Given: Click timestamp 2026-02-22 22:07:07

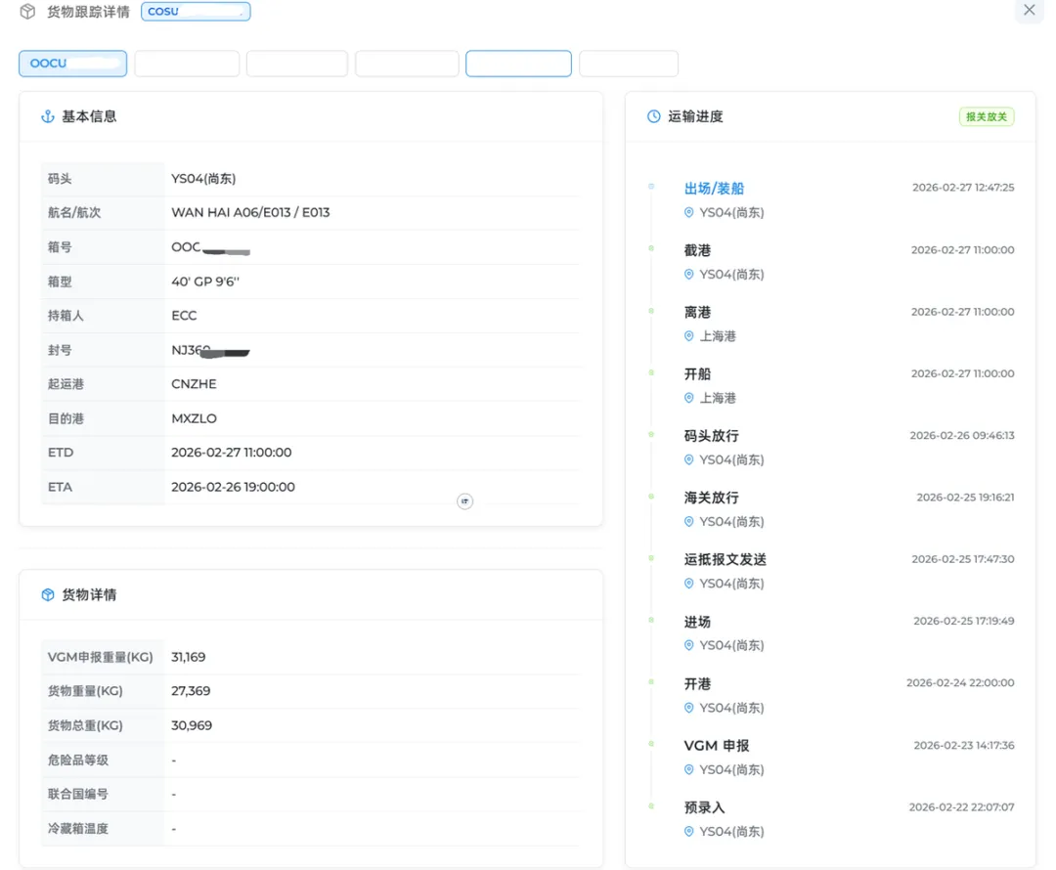Looking at the screenshot, I should click(x=962, y=807).
